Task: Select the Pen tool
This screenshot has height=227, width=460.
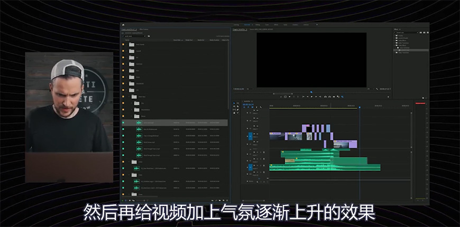Action: [238, 110]
